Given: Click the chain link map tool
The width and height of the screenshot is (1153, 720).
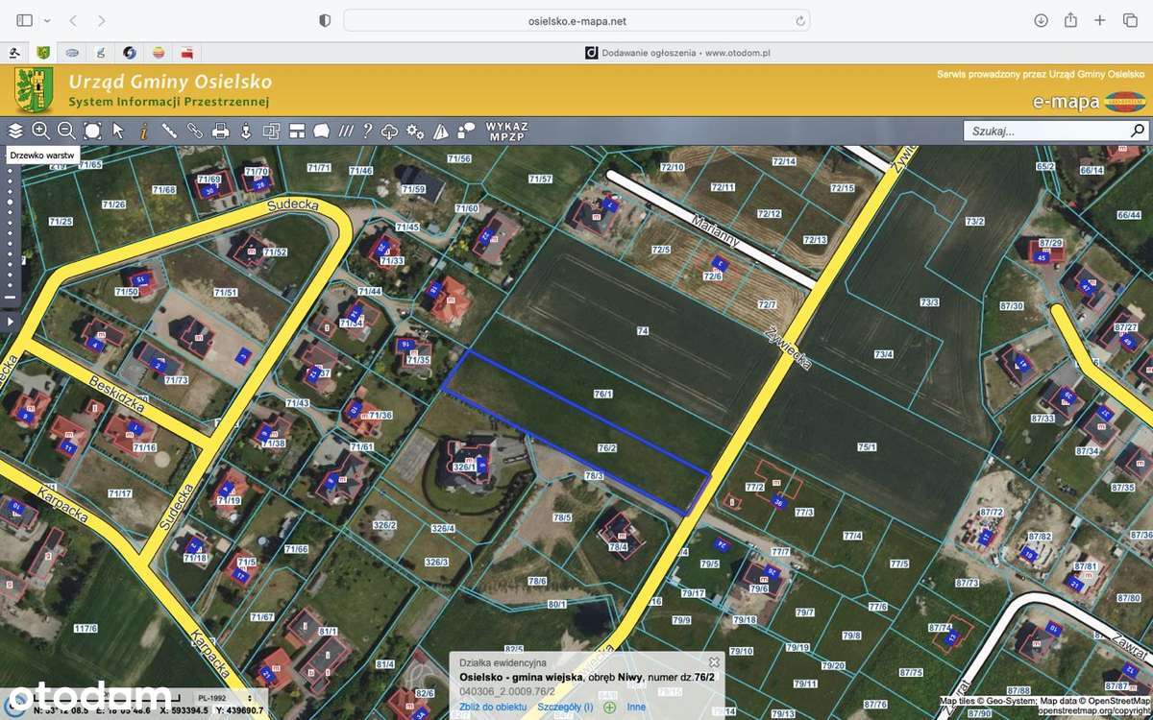Looking at the screenshot, I should pyautogui.click(x=195, y=131).
